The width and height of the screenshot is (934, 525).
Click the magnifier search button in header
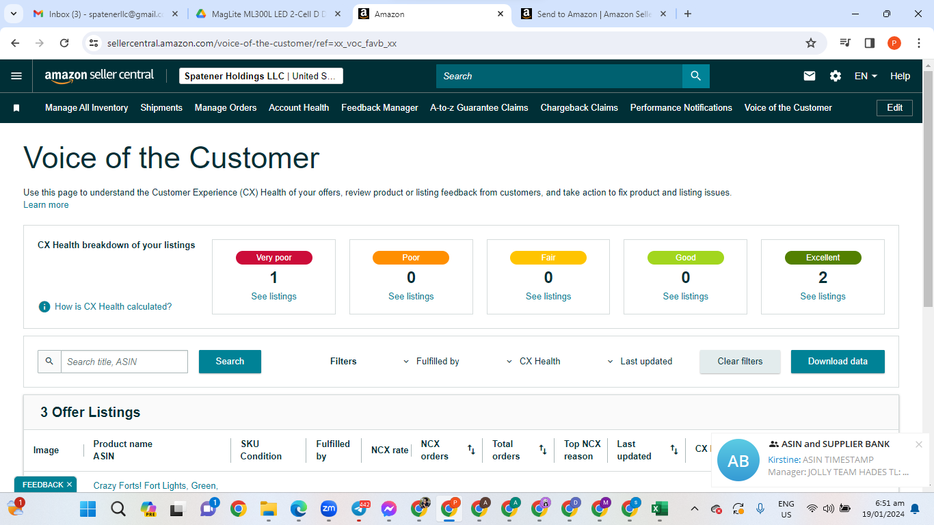click(696, 76)
